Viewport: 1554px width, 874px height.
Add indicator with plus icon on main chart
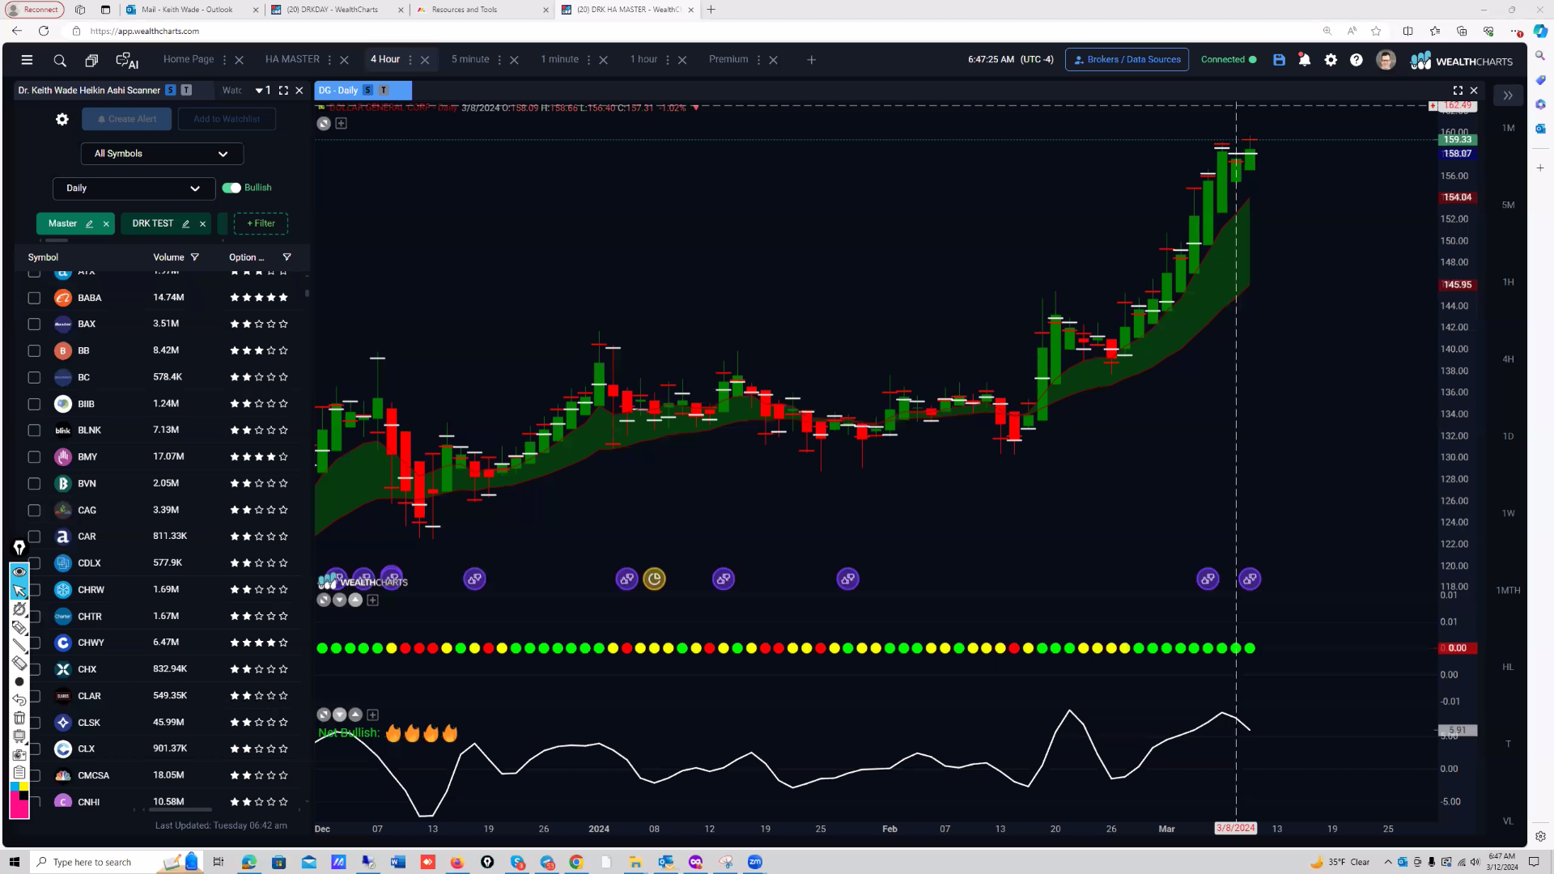click(x=341, y=123)
